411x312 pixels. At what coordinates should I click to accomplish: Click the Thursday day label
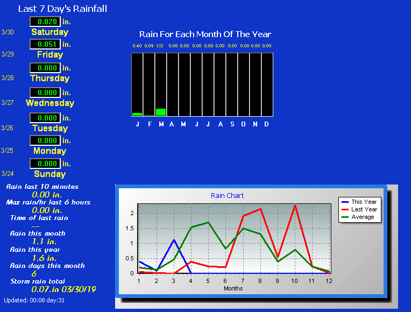(50, 78)
